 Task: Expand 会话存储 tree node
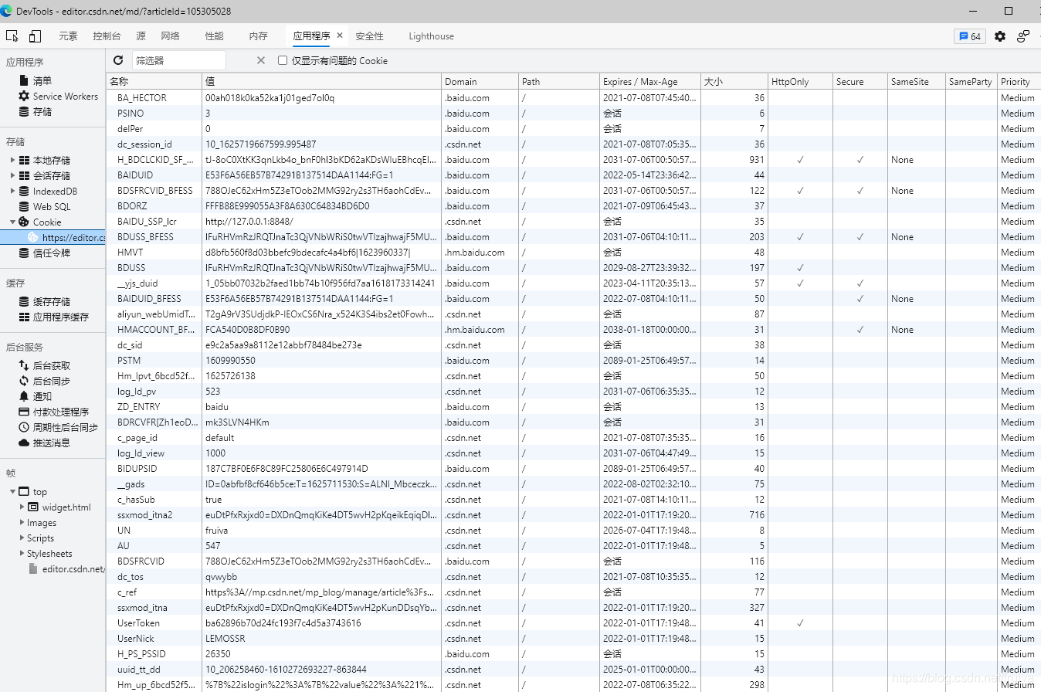click(13, 176)
